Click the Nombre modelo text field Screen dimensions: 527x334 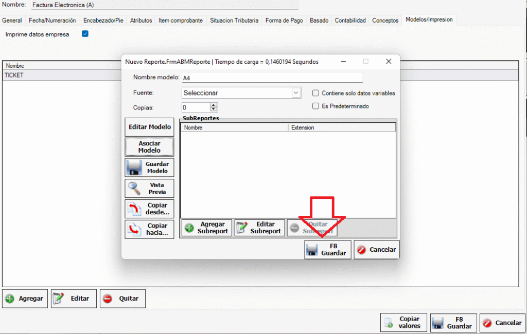point(272,78)
